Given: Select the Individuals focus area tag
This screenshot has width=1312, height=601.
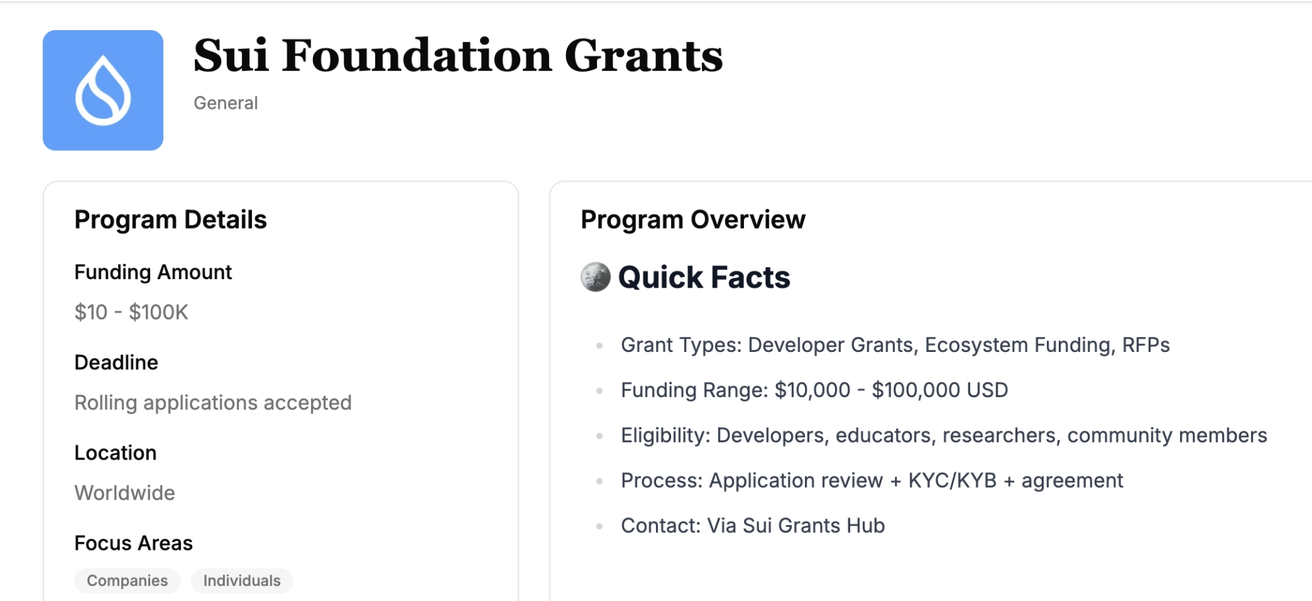Looking at the screenshot, I should pos(242,581).
